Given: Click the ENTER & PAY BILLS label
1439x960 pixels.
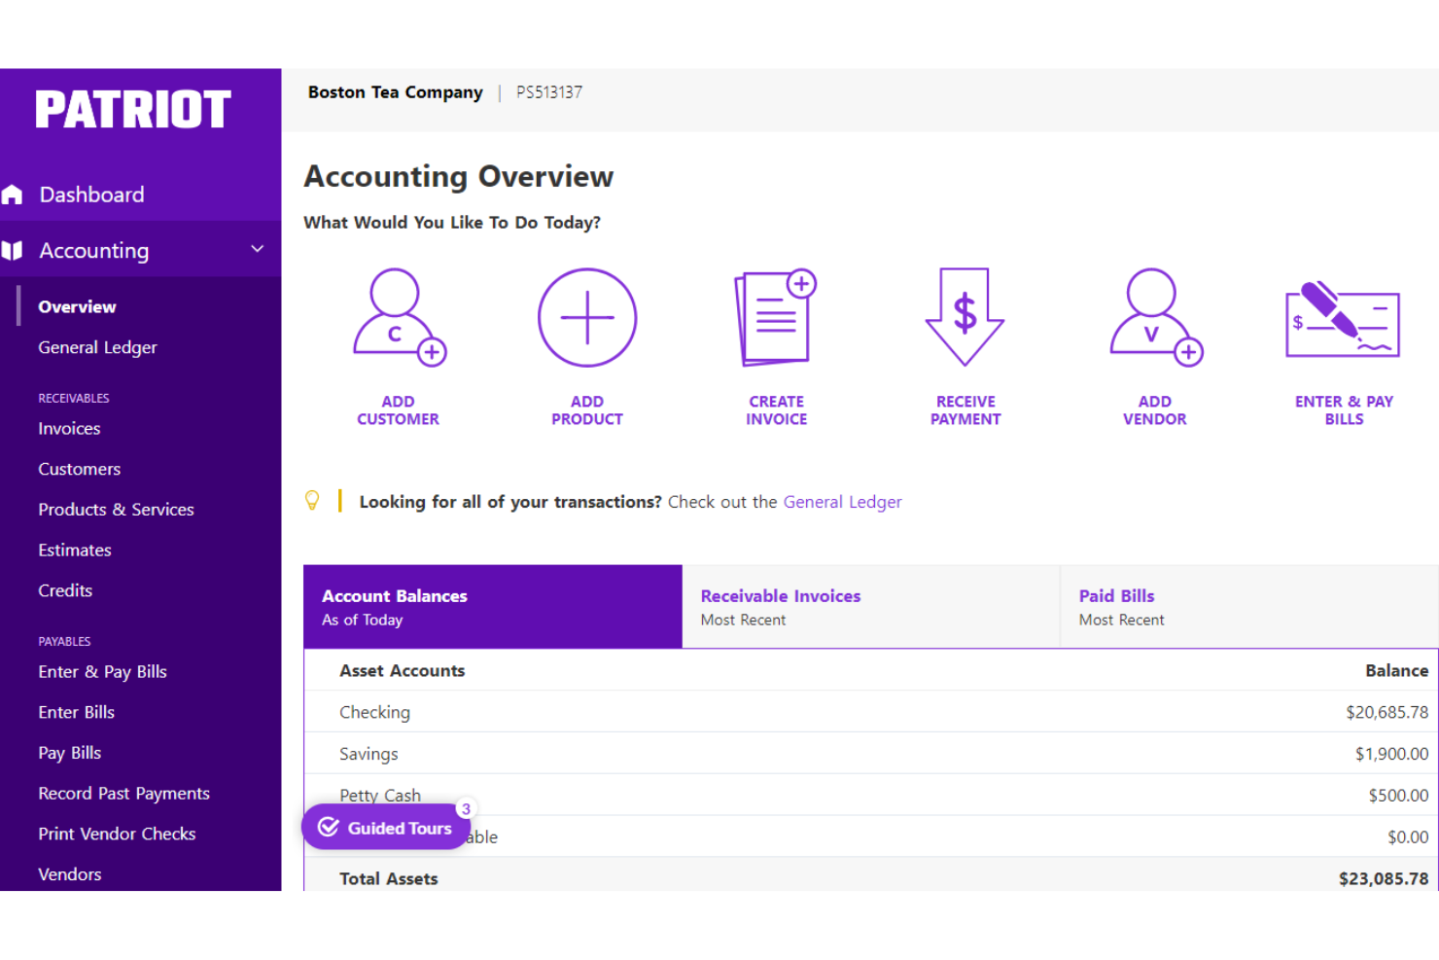Looking at the screenshot, I should click(x=1344, y=410).
